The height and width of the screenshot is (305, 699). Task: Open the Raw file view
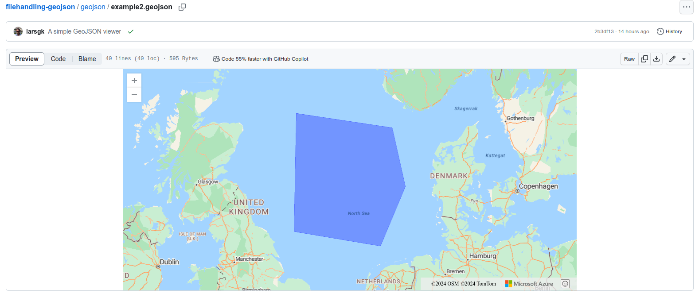629,59
